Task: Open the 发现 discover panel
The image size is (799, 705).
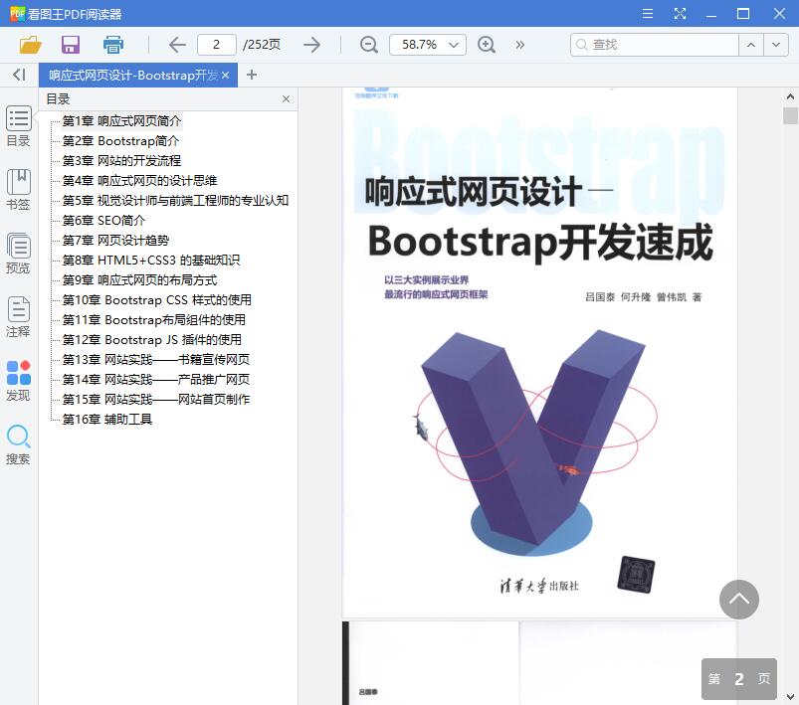Action: [17, 381]
